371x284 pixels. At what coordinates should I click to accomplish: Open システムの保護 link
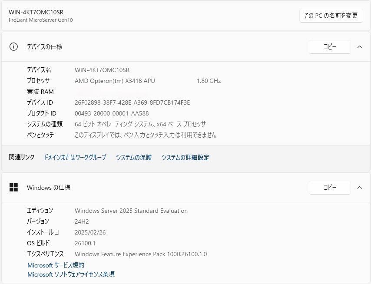pyautogui.click(x=134, y=157)
